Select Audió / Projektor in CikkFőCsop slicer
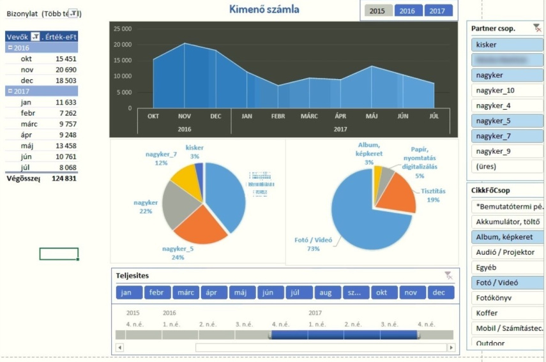Viewport: 546px width, 362px height. [507, 252]
